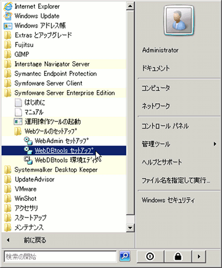Click the Fujitsu label text
This screenshot has width=222, height=268.
point(24,45)
